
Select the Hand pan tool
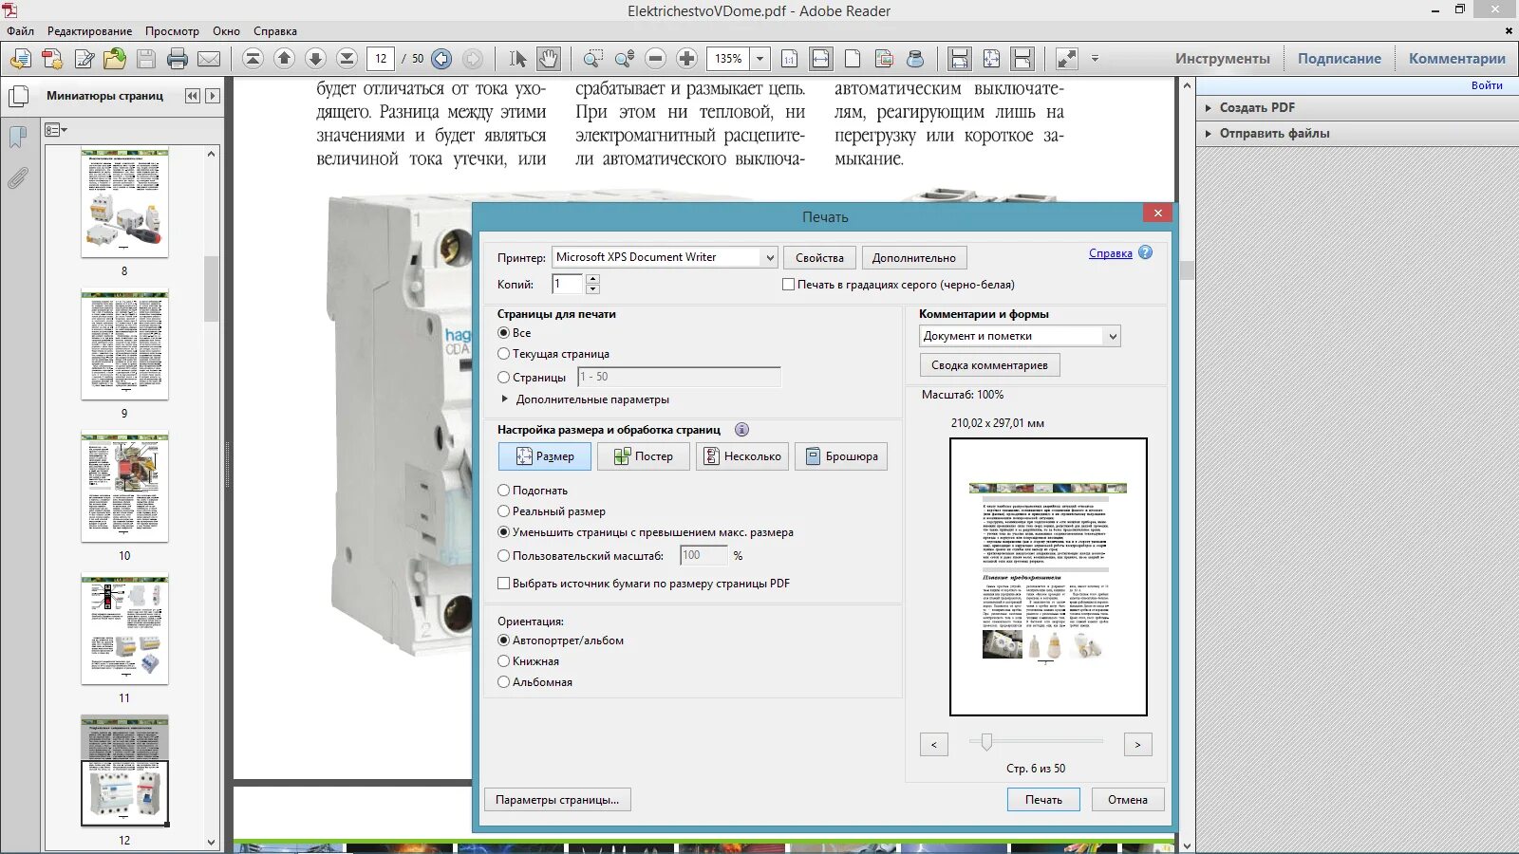click(x=549, y=59)
